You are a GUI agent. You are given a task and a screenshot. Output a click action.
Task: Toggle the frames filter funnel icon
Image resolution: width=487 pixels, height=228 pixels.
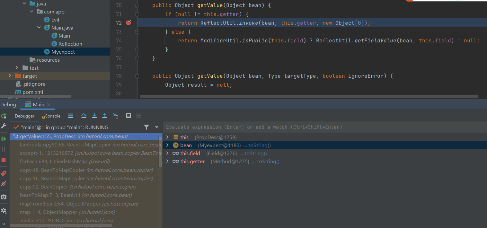tap(146, 127)
